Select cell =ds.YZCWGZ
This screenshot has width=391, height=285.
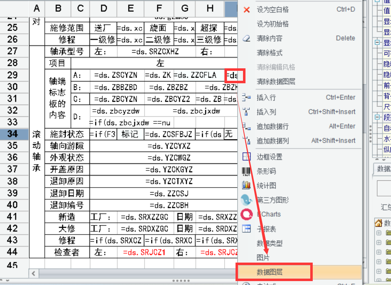pos(163,158)
